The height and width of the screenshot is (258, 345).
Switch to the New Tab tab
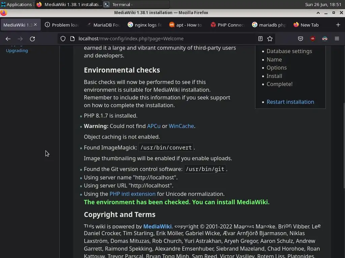tap(310, 25)
